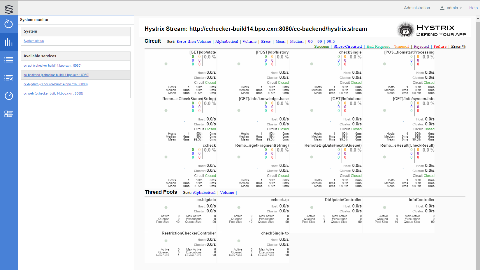Click the app logo icon in sidebar
The image size is (480, 270).
pos(9,9)
